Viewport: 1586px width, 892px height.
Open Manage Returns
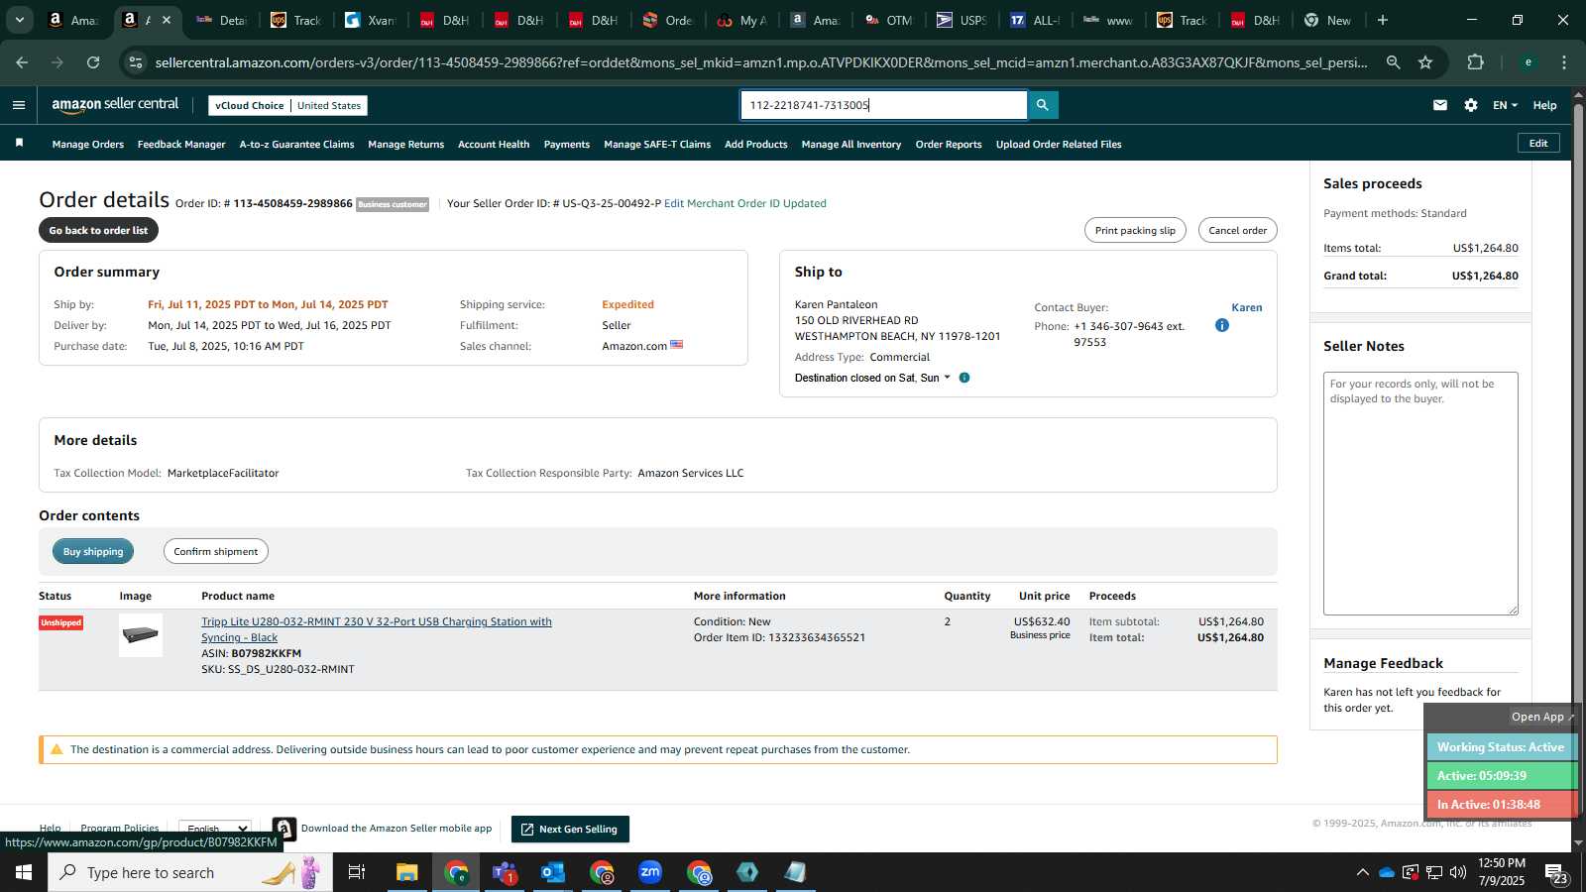pos(405,145)
